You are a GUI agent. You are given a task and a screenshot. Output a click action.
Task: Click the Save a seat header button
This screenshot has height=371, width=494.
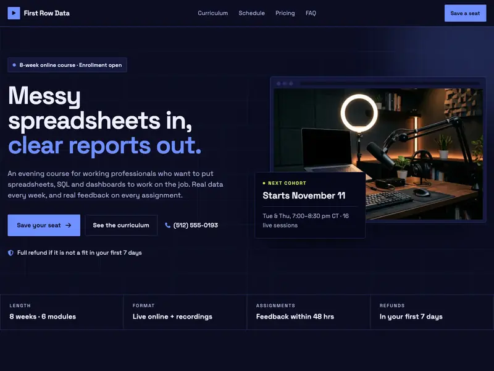point(465,13)
